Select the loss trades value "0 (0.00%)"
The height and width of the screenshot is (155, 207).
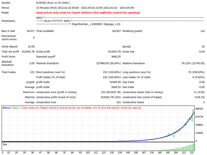pos(198,77)
